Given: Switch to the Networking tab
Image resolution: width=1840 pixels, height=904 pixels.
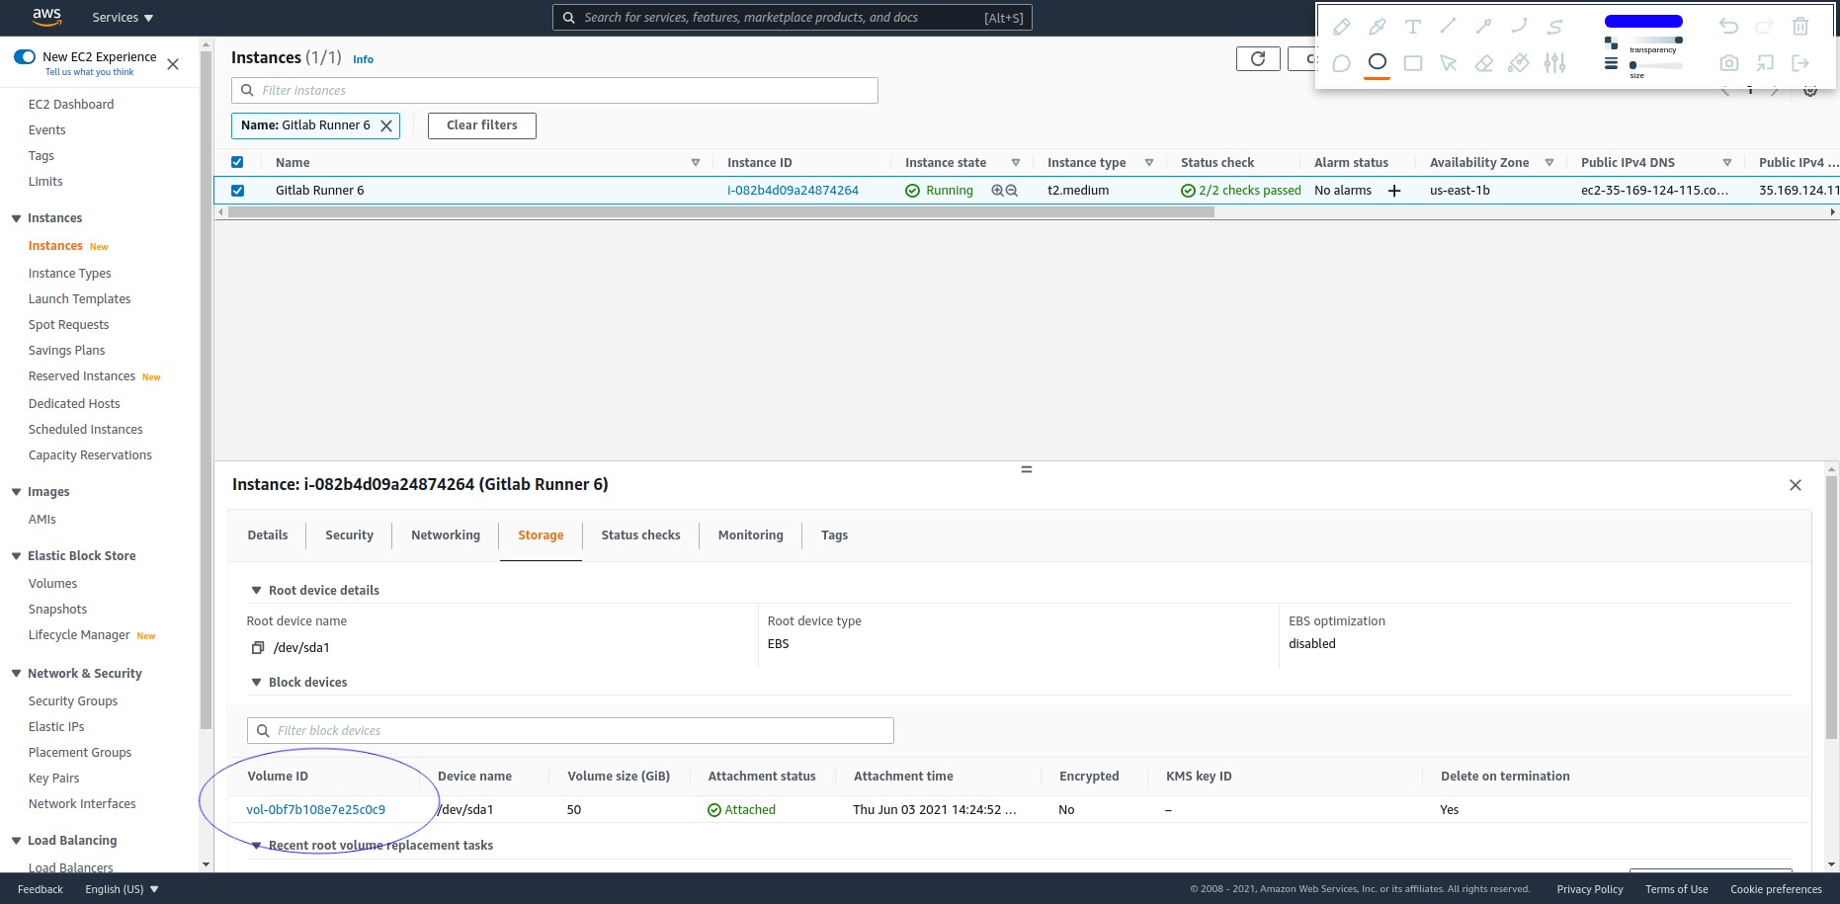Looking at the screenshot, I should click(446, 535).
